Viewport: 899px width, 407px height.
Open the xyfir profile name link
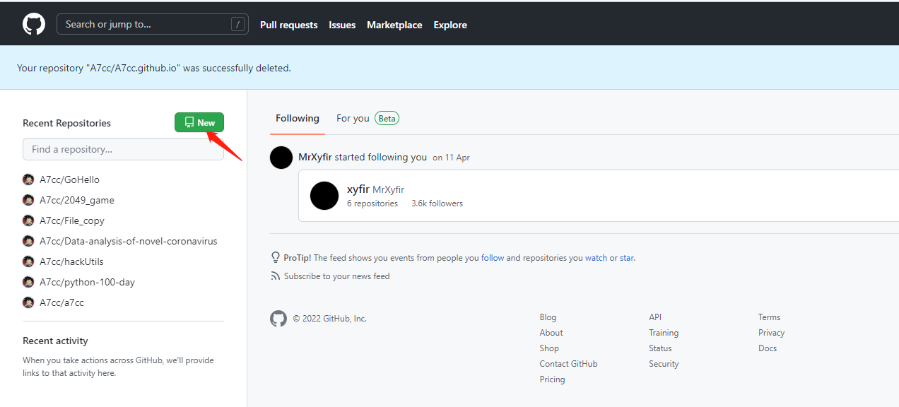pos(358,189)
